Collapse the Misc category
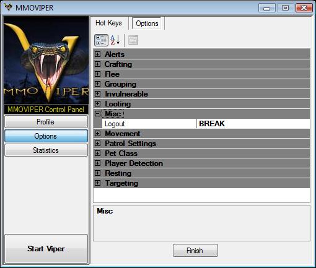 point(97,114)
